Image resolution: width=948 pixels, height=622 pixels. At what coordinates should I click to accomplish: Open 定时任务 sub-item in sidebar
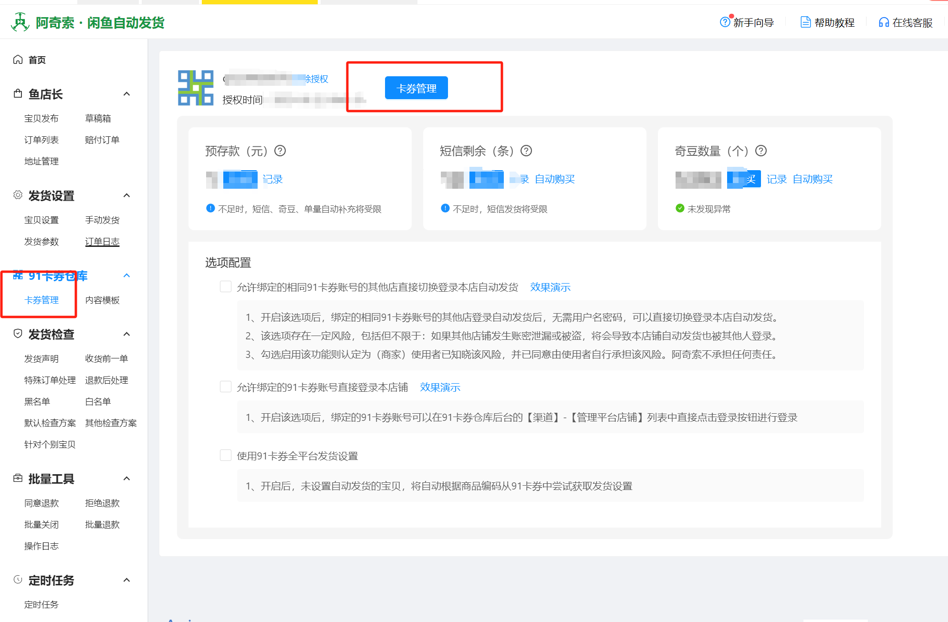coord(42,604)
